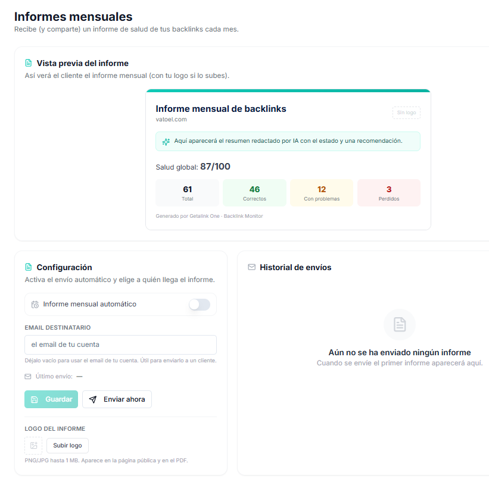Click the envelope icon beside Historial de envíos
The width and height of the screenshot is (489, 479).
click(x=252, y=267)
